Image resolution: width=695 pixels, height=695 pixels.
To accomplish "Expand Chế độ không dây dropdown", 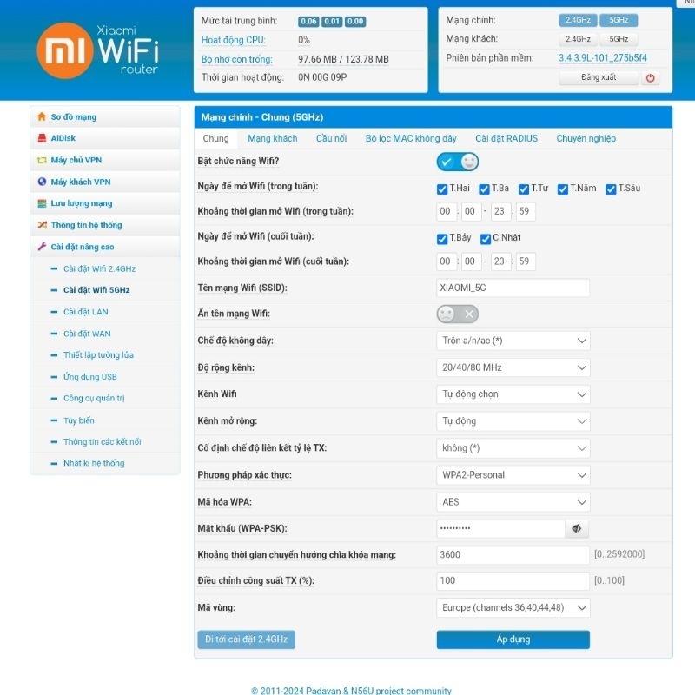I will 513,341.
